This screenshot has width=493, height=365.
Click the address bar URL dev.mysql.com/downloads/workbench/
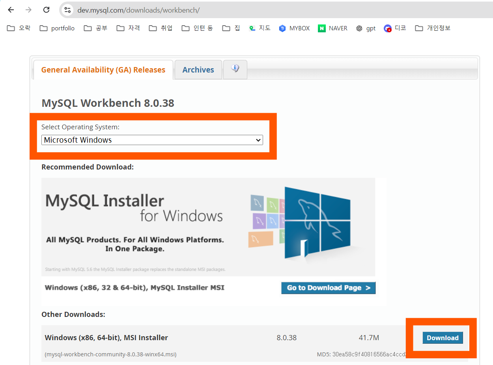[x=138, y=10]
